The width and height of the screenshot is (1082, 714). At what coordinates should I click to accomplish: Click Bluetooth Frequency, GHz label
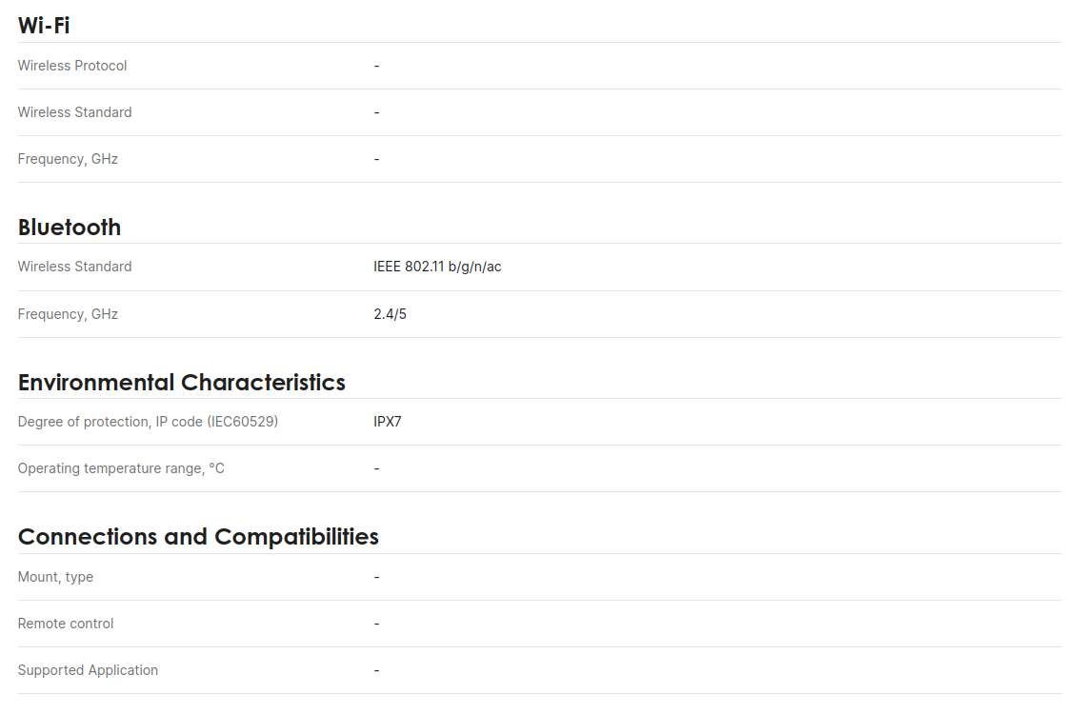(x=68, y=314)
